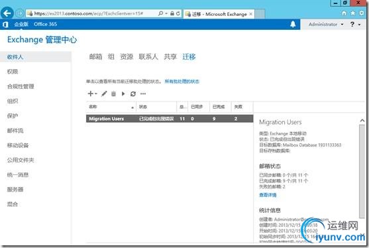The height and width of the screenshot is (248, 369).
Task: Switch to the 邮箱 tab
Action: click(95, 56)
